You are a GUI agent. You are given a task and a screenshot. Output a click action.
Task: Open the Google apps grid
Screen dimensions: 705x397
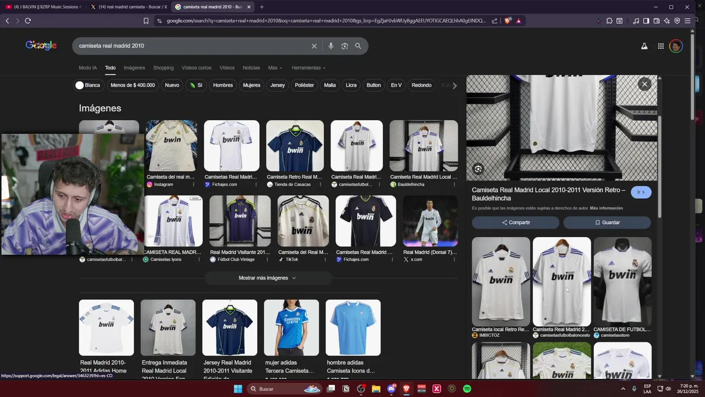(x=660, y=46)
